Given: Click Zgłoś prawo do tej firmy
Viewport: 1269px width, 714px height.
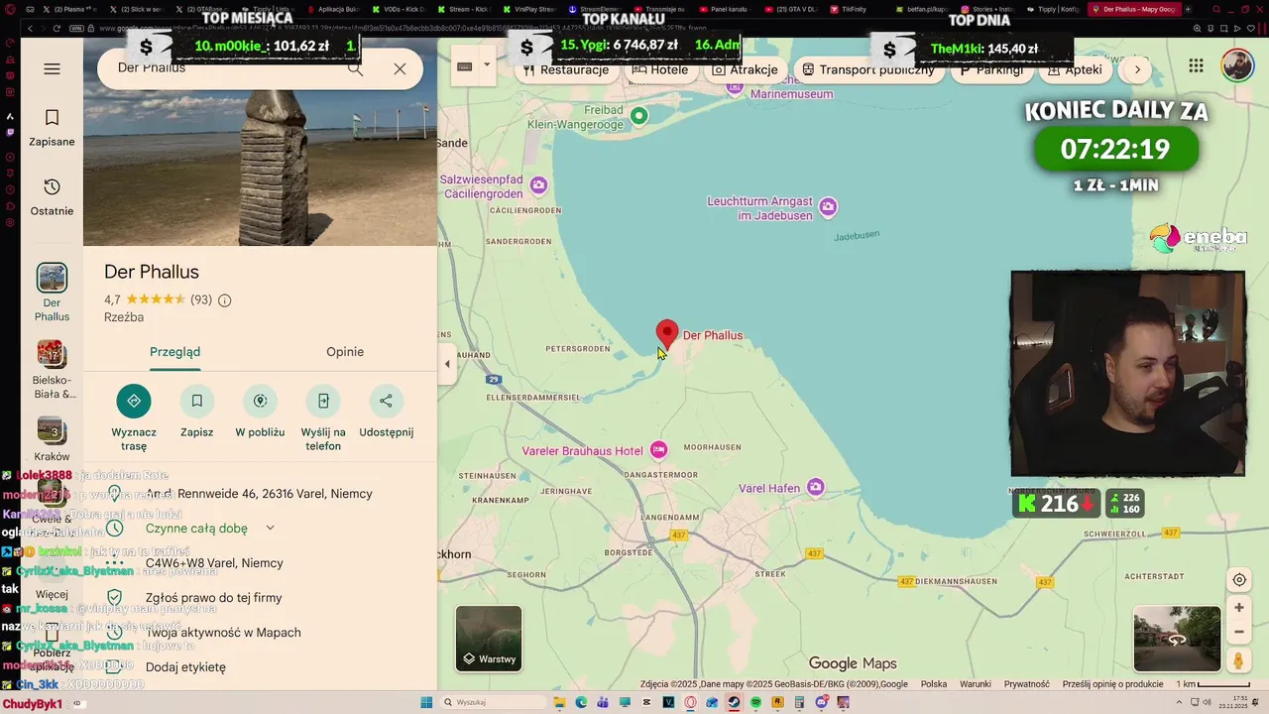Looking at the screenshot, I should coord(260,598).
